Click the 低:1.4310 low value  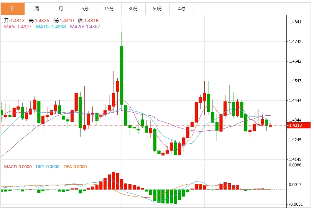(x=64, y=21)
